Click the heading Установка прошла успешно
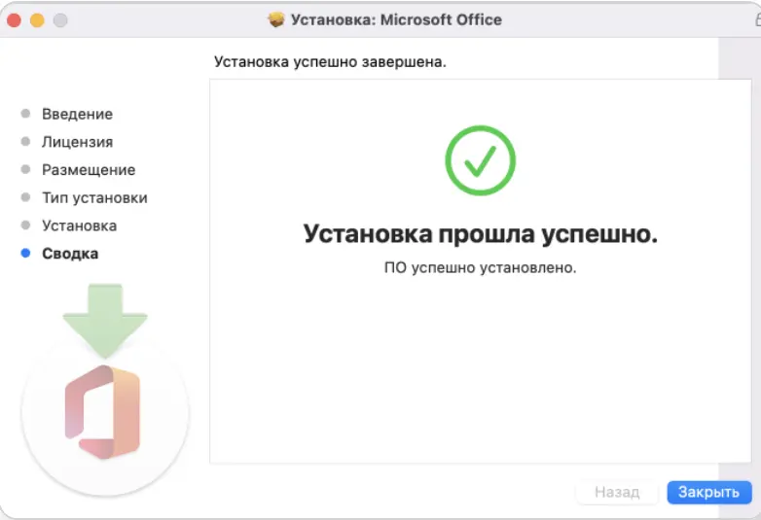 coord(480,234)
